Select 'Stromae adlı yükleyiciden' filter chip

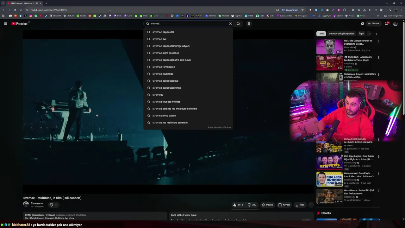[x=341, y=34]
